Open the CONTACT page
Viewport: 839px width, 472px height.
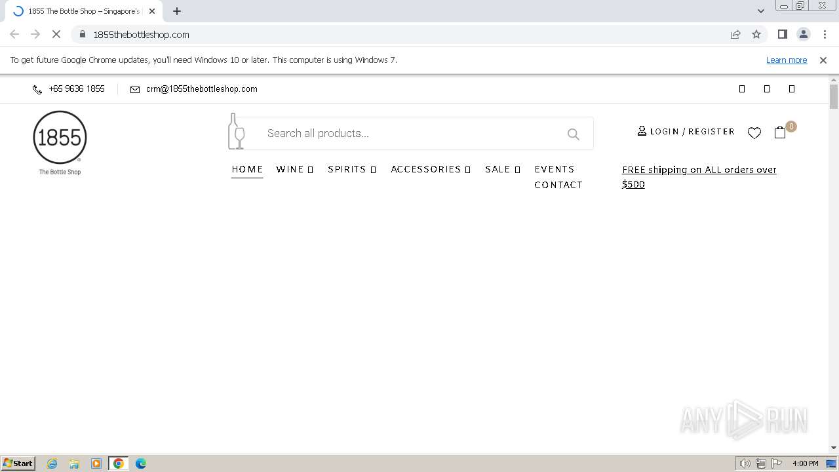tap(558, 185)
